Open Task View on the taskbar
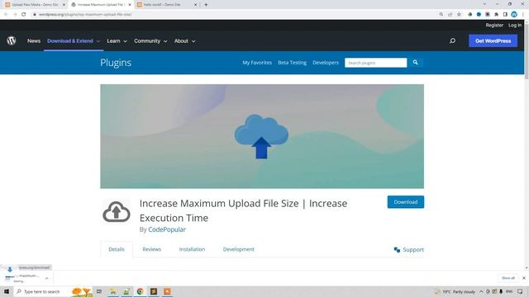This screenshot has height=297, width=529. pos(99,291)
